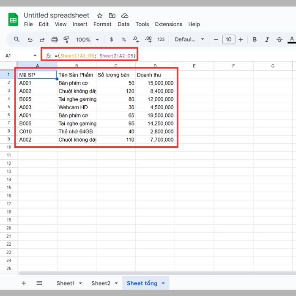Open the File menu
The image size is (296, 296).
coord(28,24)
